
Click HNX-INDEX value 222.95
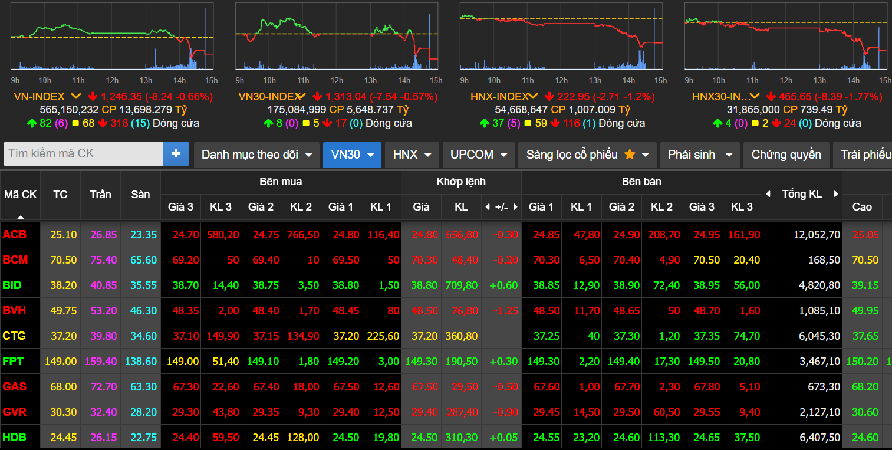click(x=573, y=96)
